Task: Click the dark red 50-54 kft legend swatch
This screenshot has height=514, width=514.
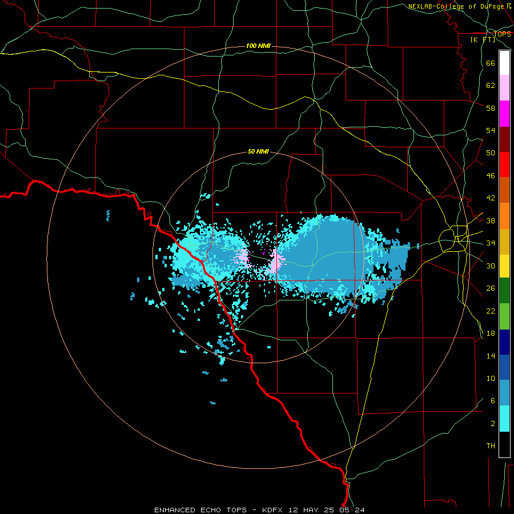Action: (504, 139)
